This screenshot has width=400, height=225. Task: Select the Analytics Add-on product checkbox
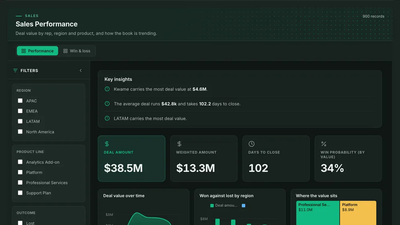20,162
